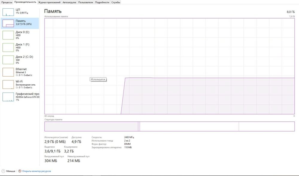Open the Подробности tab
The image size is (299, 176).
pyautogui.click(x=102, y=2)
